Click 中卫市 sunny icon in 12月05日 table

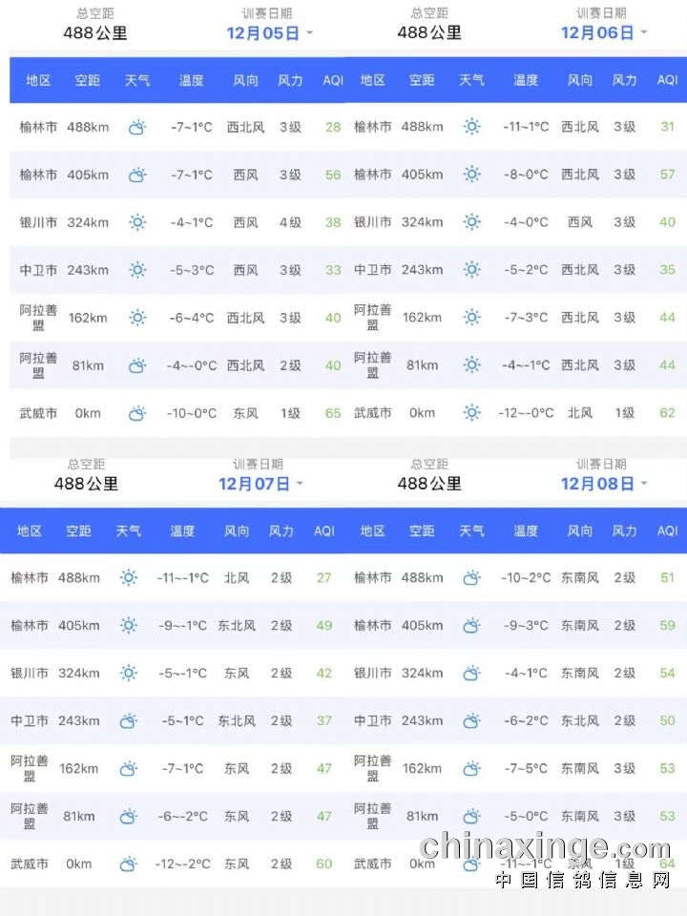137,270
